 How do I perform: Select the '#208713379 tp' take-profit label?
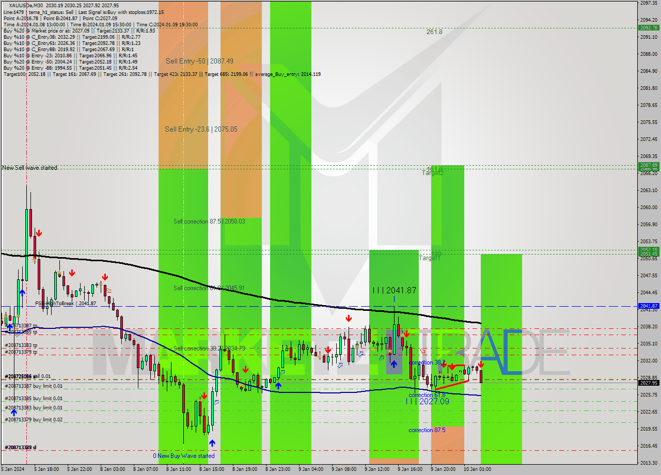point(21,352)
